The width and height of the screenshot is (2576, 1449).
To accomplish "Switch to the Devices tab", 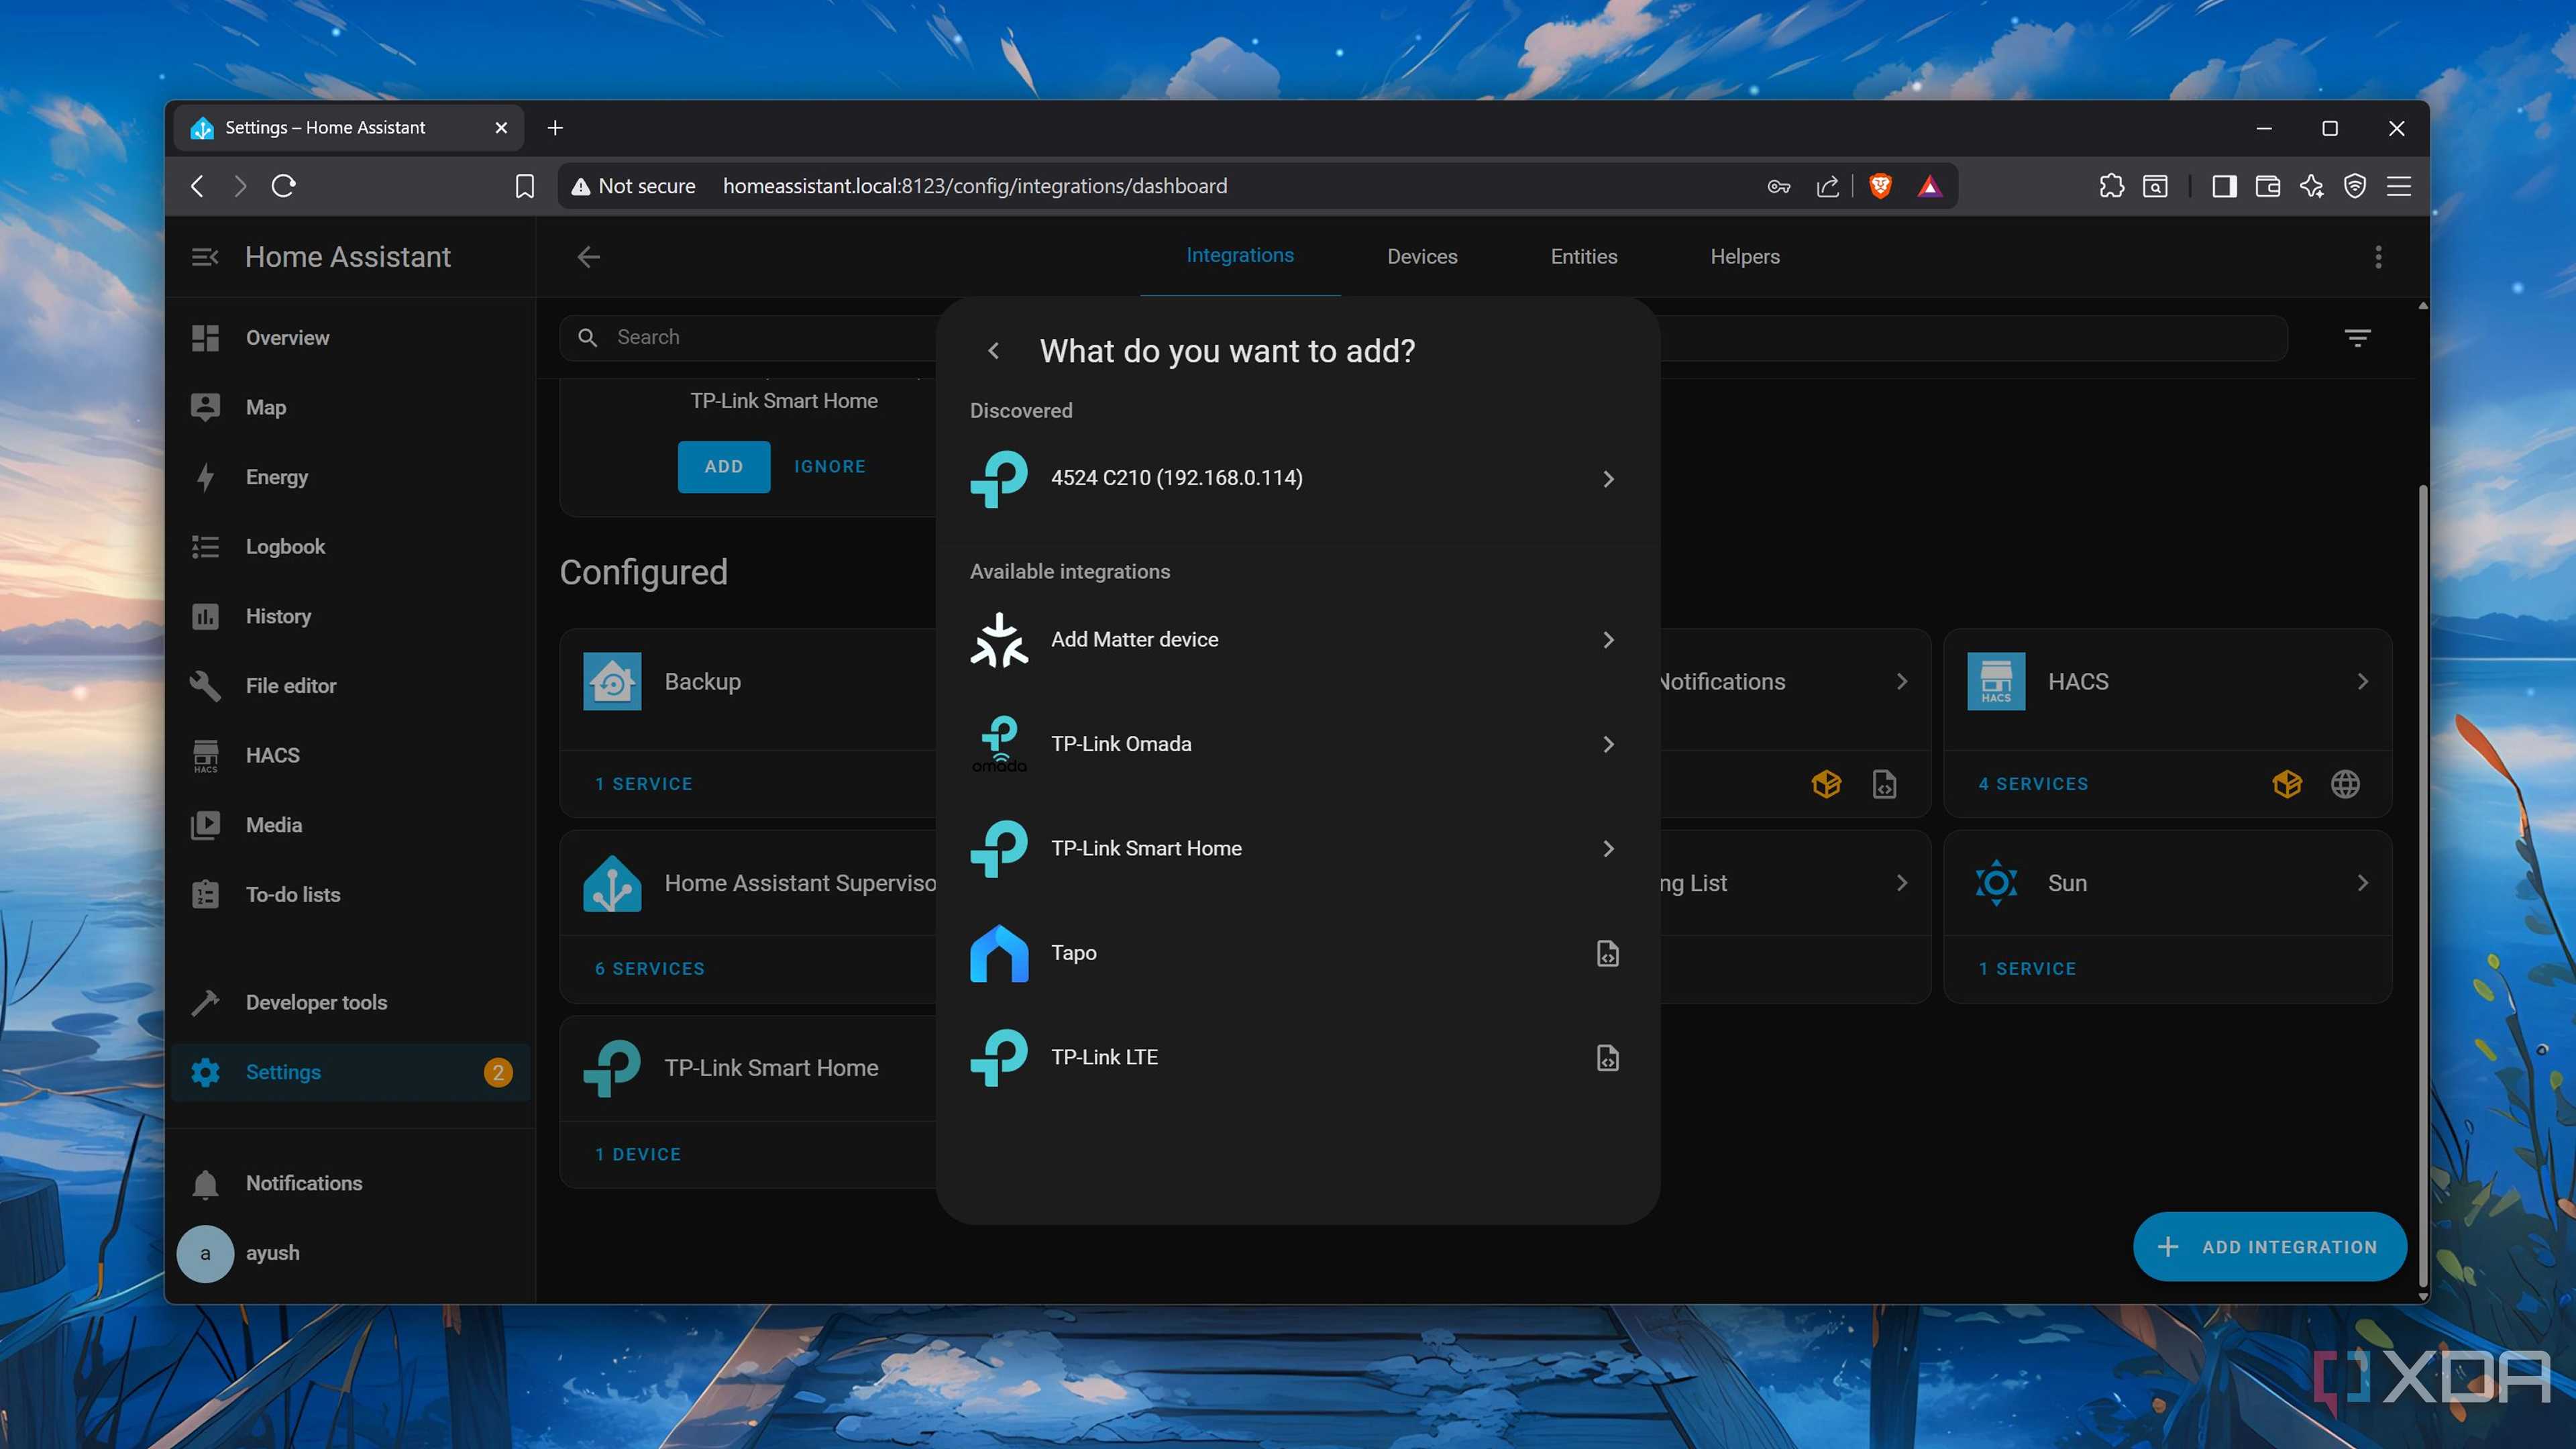I will 1422,256.
